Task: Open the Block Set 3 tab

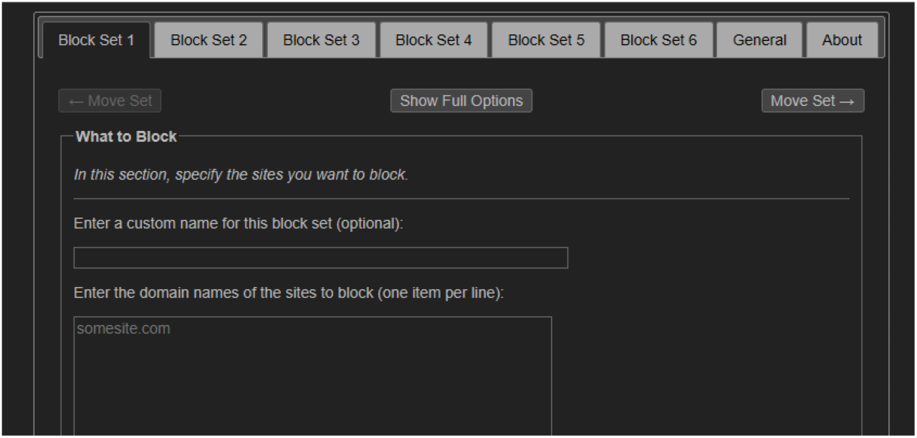Action: 321,40
